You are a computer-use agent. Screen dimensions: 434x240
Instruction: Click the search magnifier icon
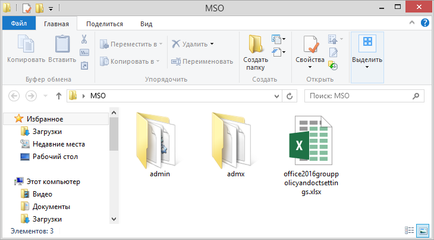click(416, 96)
